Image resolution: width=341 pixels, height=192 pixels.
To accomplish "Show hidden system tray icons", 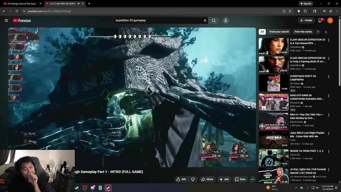I will (x=296, y=188).
